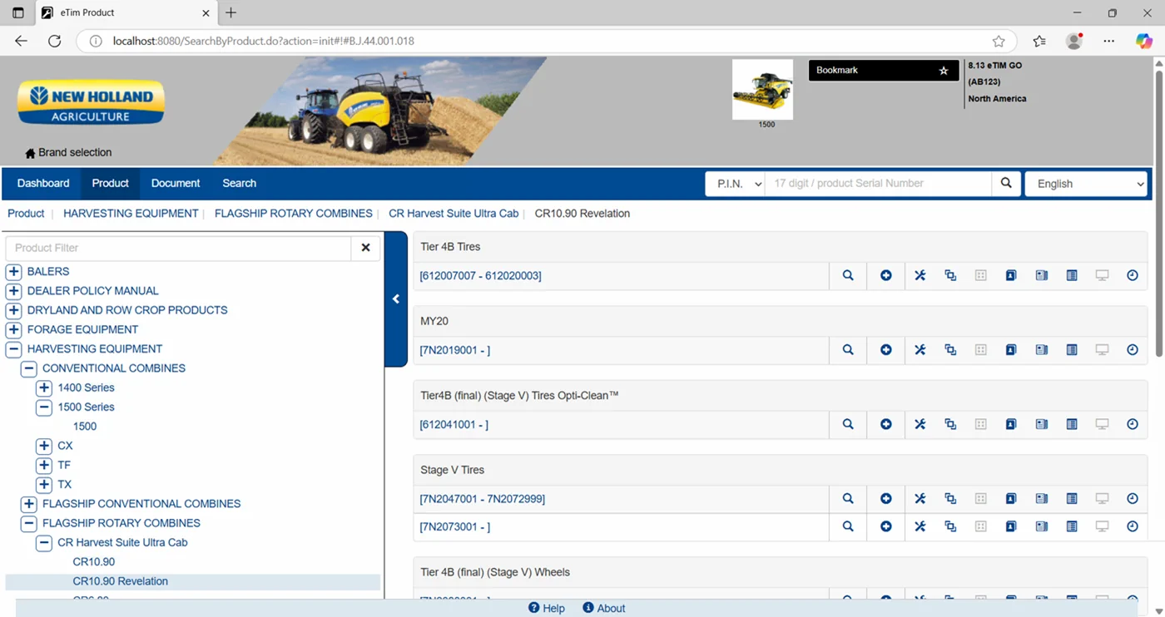Open the wrench tools icon for [7N2019001 - ]
This screenshot has height=617, width=1165.
(x=920, y=350)
